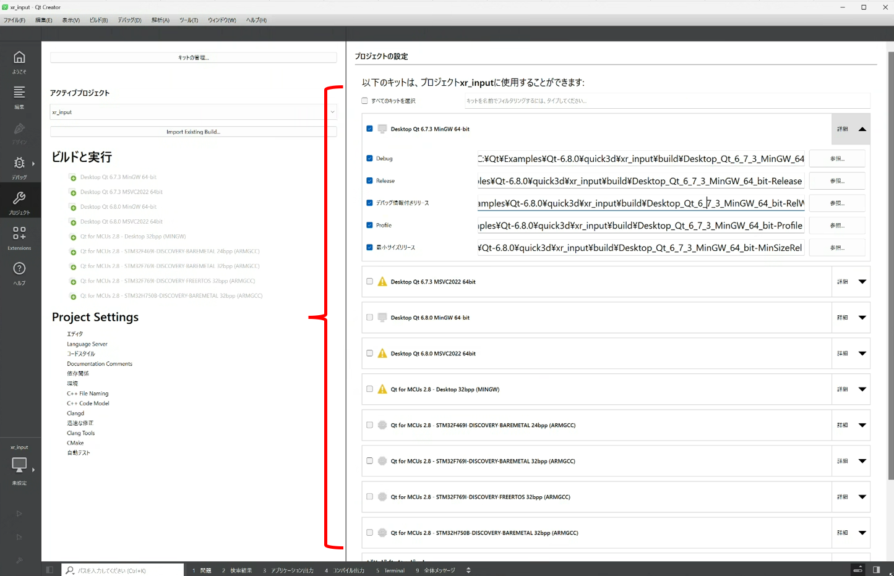The height and width of the screenshot is (576, 894).
Task: Check the select all kits (すべてのキットを選択) checkbox
Action: tap(364, 101)
